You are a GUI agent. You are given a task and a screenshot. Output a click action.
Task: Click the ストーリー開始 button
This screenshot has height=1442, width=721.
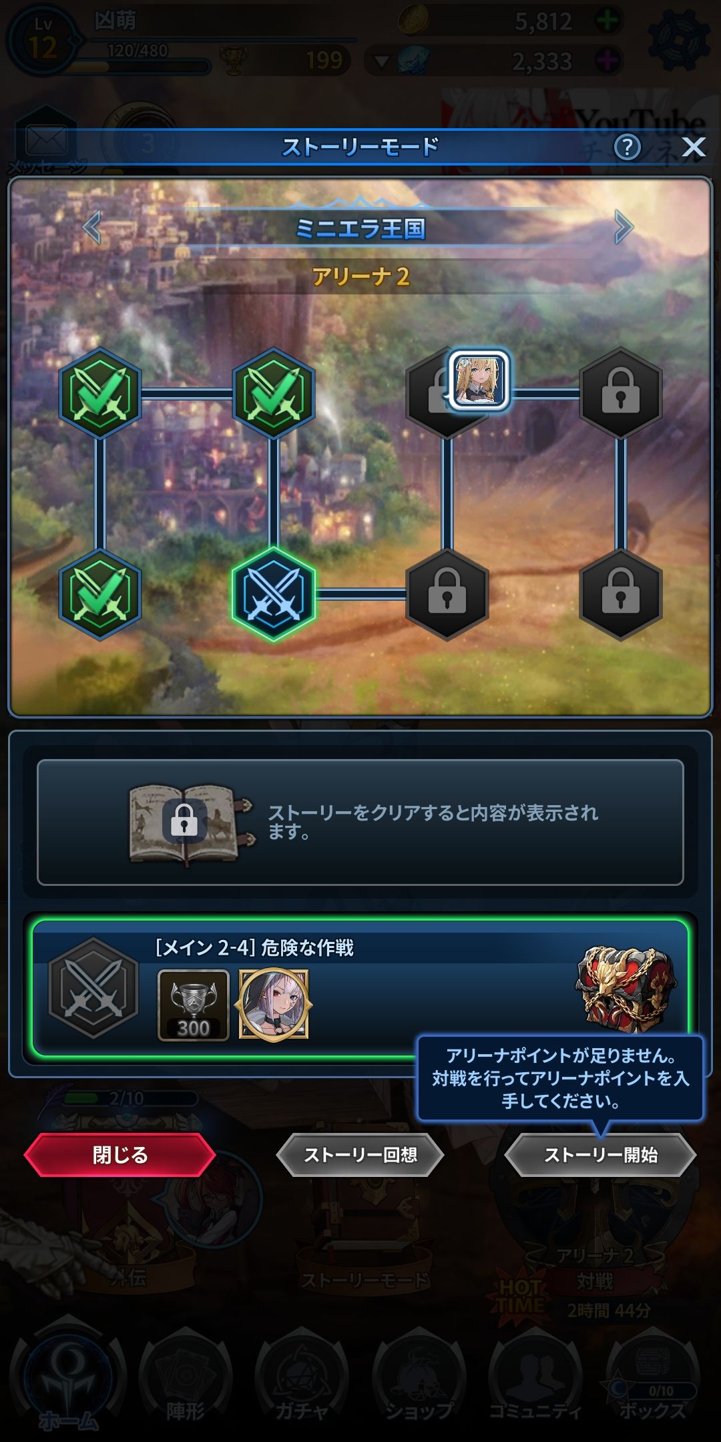point(601,1155)
